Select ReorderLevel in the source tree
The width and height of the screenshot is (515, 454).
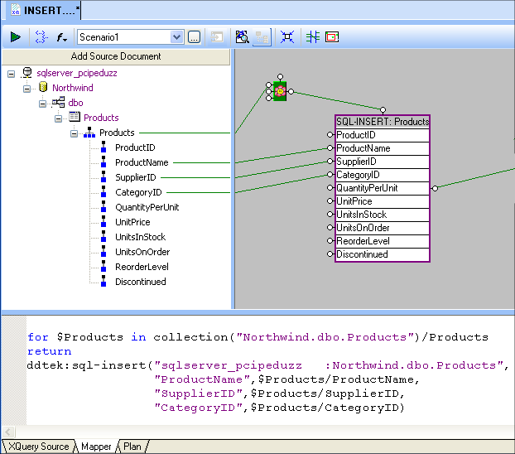pos(142,267)
